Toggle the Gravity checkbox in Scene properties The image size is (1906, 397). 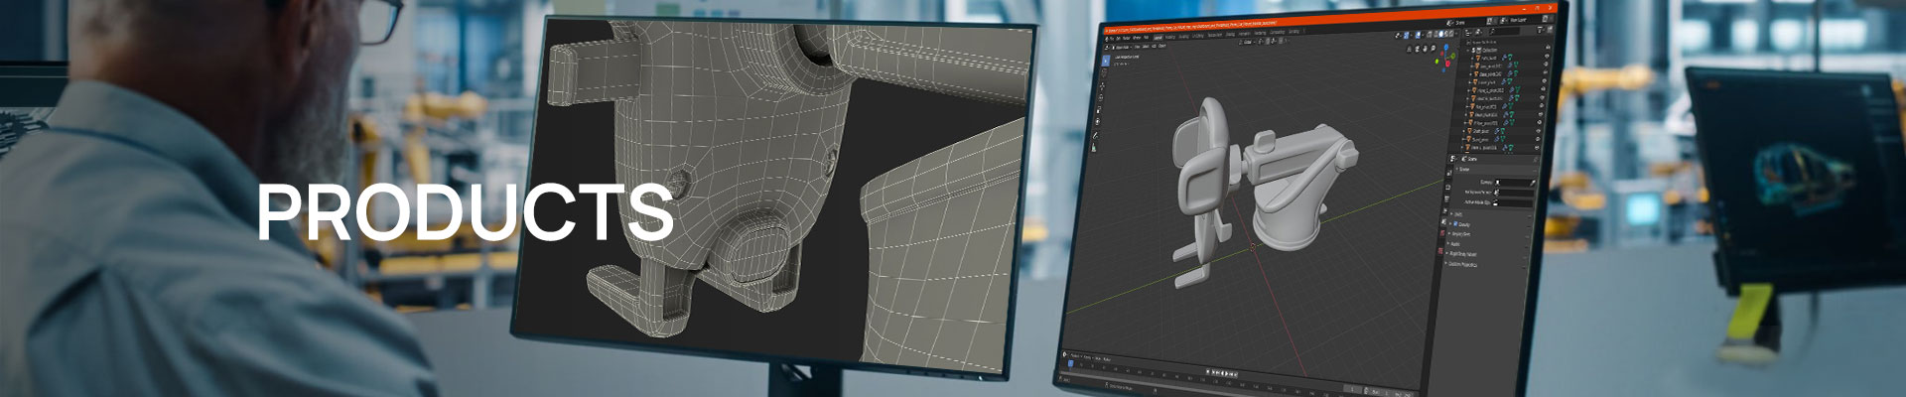click(1456, 225)
